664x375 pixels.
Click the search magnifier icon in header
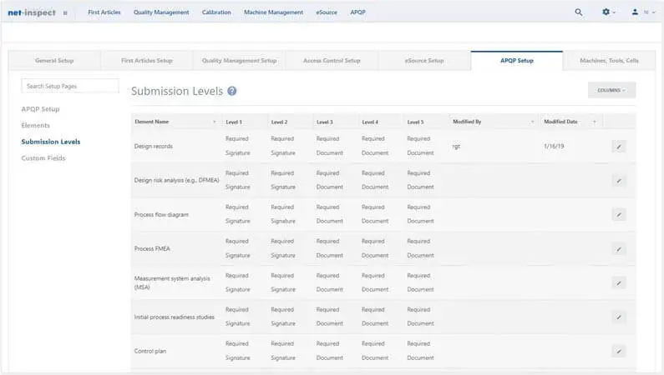pyautogui.click(x=579, y=12)
